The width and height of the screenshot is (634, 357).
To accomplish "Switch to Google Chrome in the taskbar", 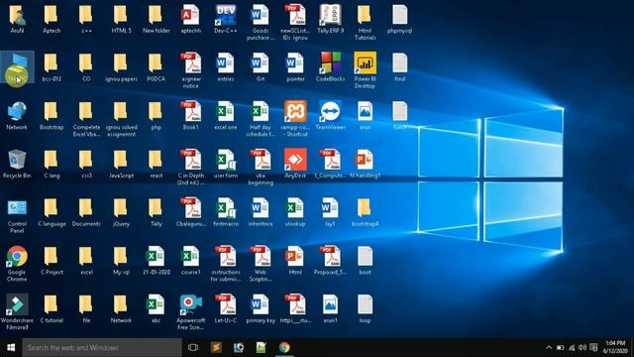I will [x=284, y=347].
